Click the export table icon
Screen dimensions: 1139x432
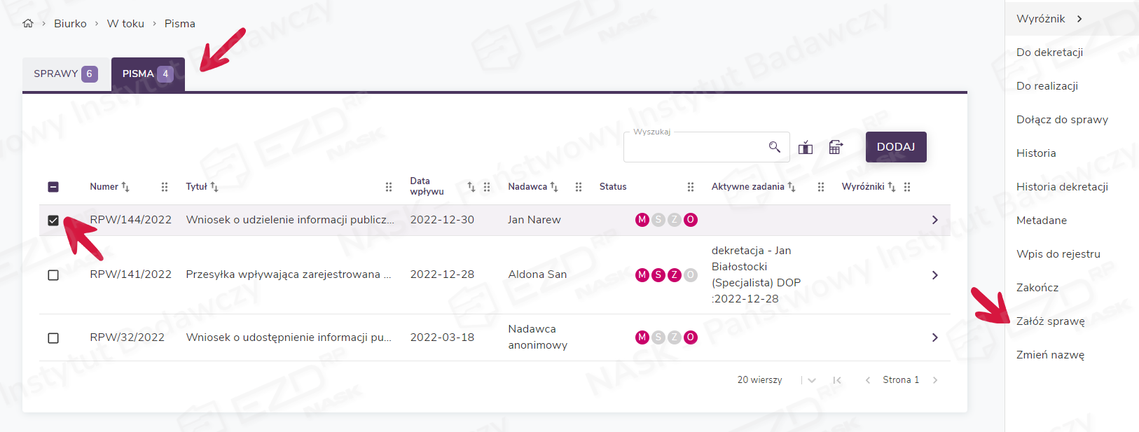[836, 147]
